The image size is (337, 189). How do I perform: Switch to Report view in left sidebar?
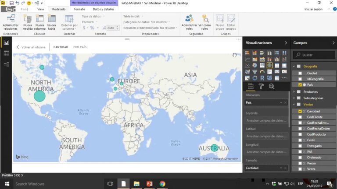coord(7,42)
